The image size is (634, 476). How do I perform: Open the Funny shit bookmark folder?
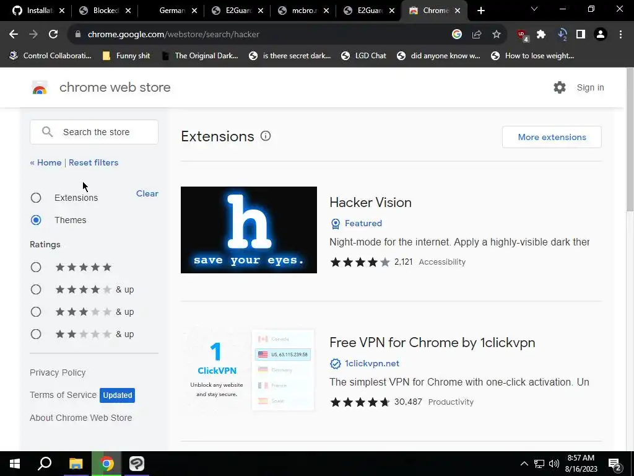tap(126, 56)
